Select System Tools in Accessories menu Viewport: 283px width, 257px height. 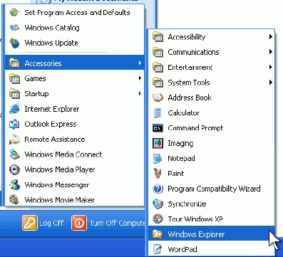point(212,83)
